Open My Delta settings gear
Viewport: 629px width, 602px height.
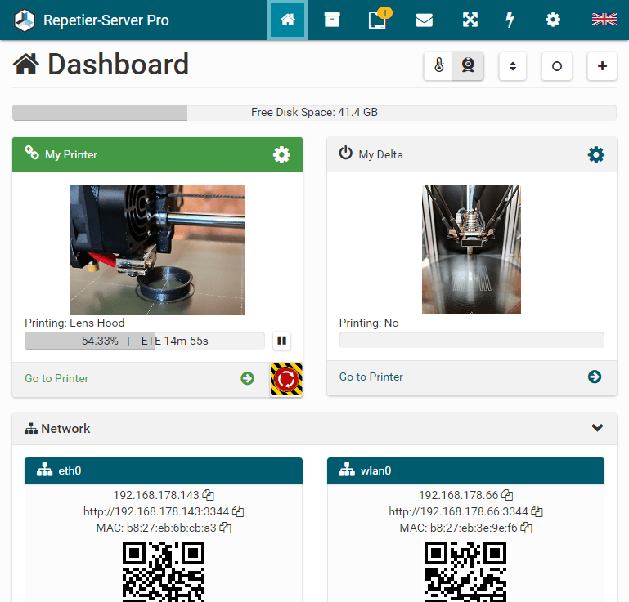point(596,154)
